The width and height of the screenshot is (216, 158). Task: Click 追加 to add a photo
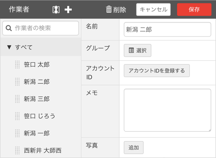pos(134,148)
